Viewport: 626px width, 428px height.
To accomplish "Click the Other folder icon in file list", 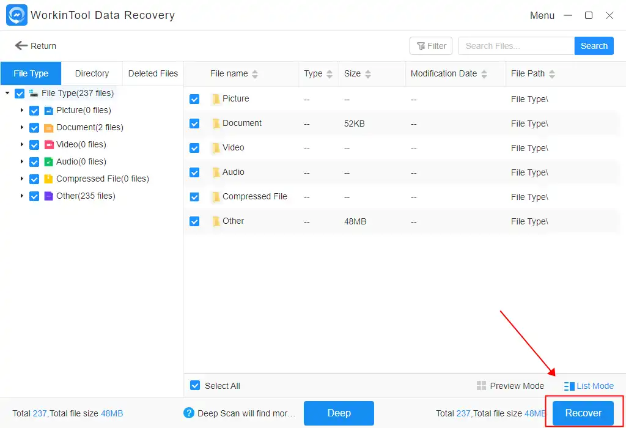I will (x=216, y=221).
